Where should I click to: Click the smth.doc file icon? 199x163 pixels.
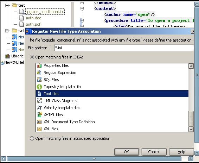click(x=21, y=18)
